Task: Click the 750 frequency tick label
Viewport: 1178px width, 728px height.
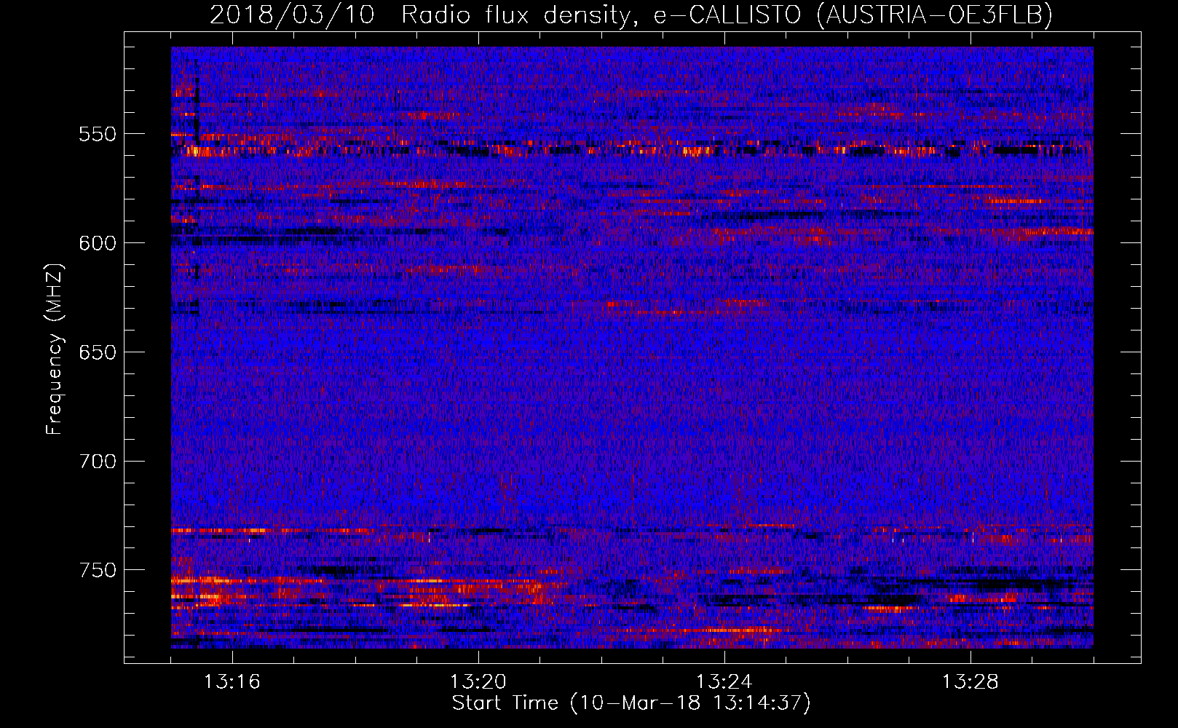Action: 98,570
